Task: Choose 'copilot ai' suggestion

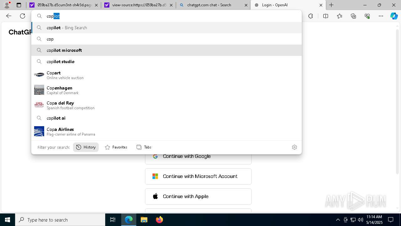Action: (166, 118)
